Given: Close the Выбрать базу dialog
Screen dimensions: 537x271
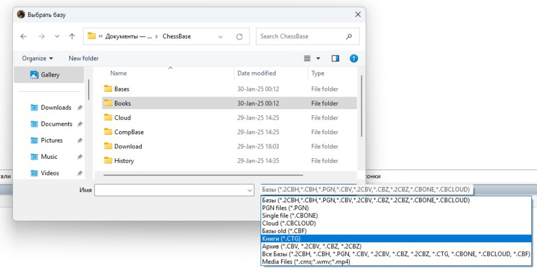Looking at the screenshot, I should tap(358, 15).
